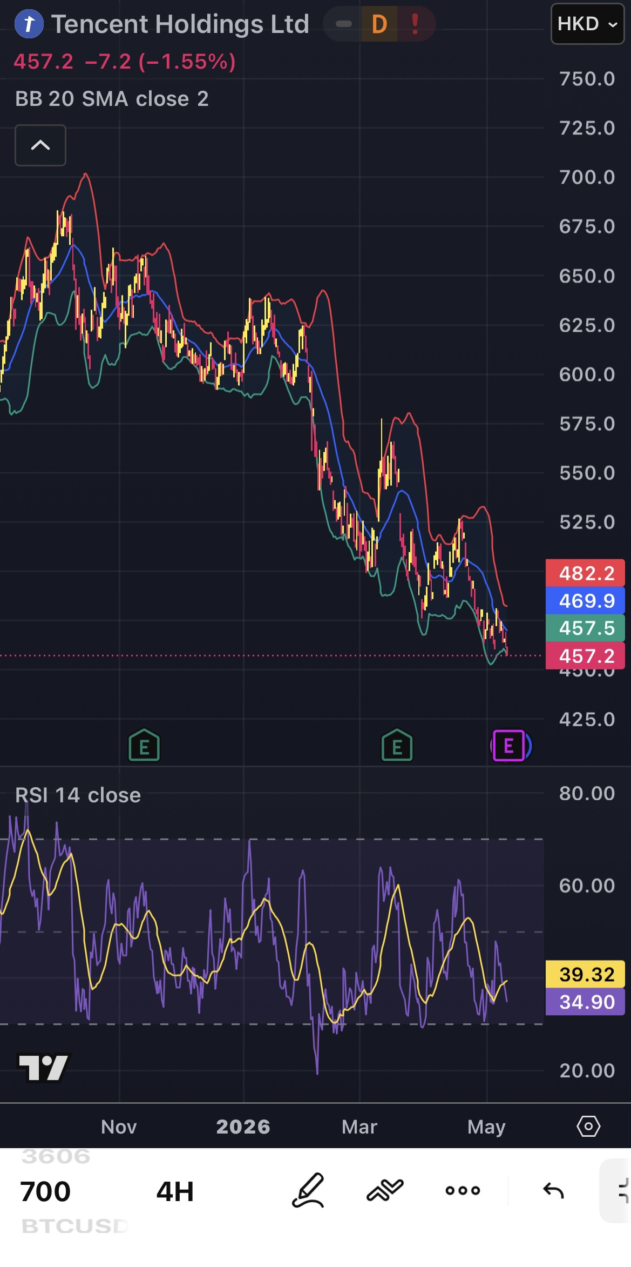631x1267 pixels.
Task: Click the yellow 39.32 RSI MA label
Action: pyautogui.click(x=586, y=974)
